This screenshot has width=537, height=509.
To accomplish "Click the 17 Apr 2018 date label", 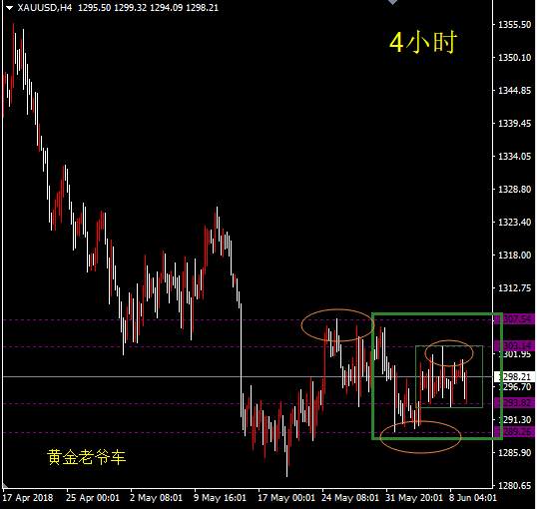I will [x=28, y=498].
